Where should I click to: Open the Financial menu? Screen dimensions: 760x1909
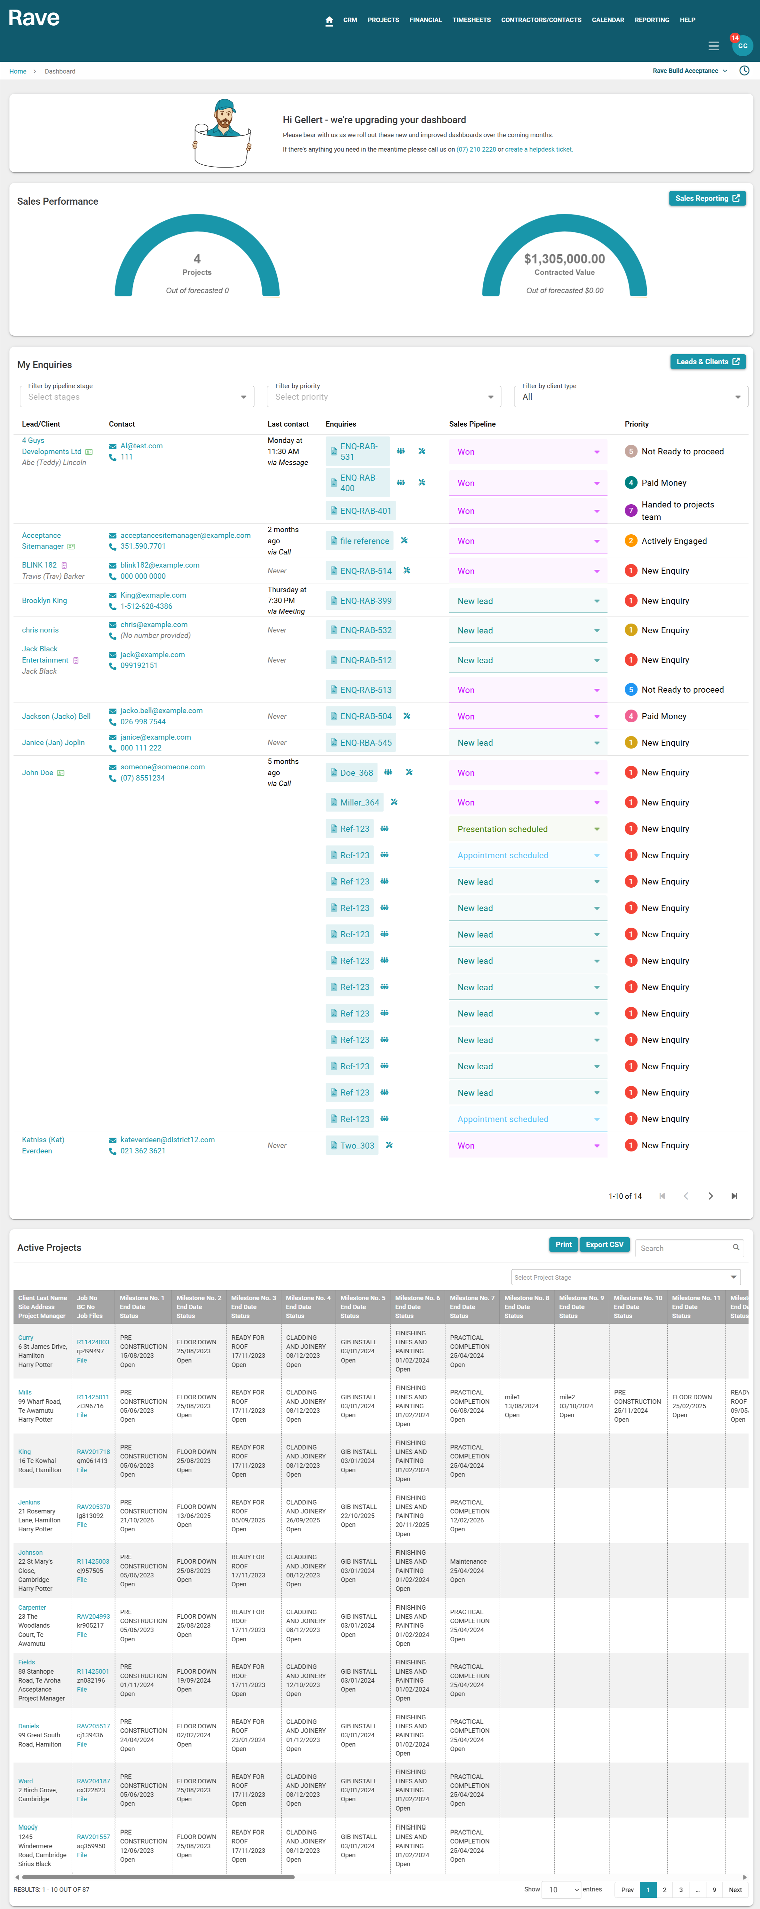(x=426, y=20)
